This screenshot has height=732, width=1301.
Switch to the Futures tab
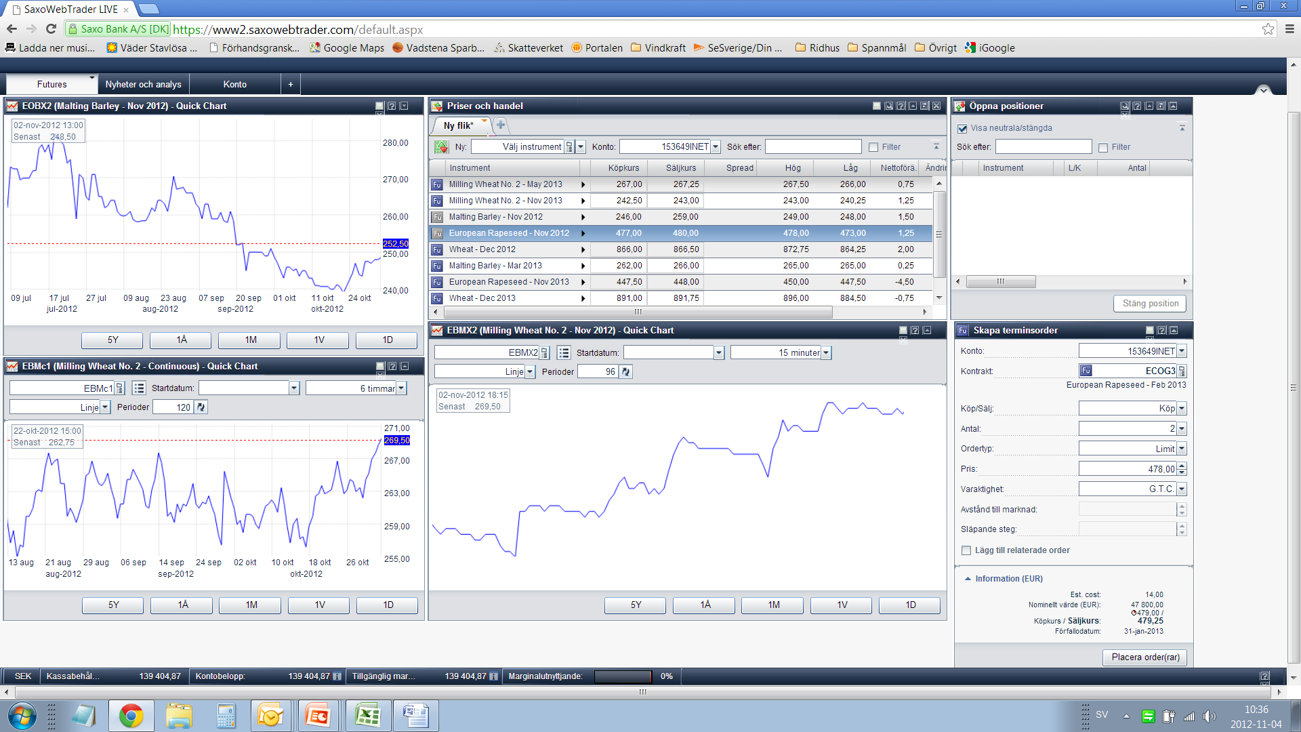[51, 84]
